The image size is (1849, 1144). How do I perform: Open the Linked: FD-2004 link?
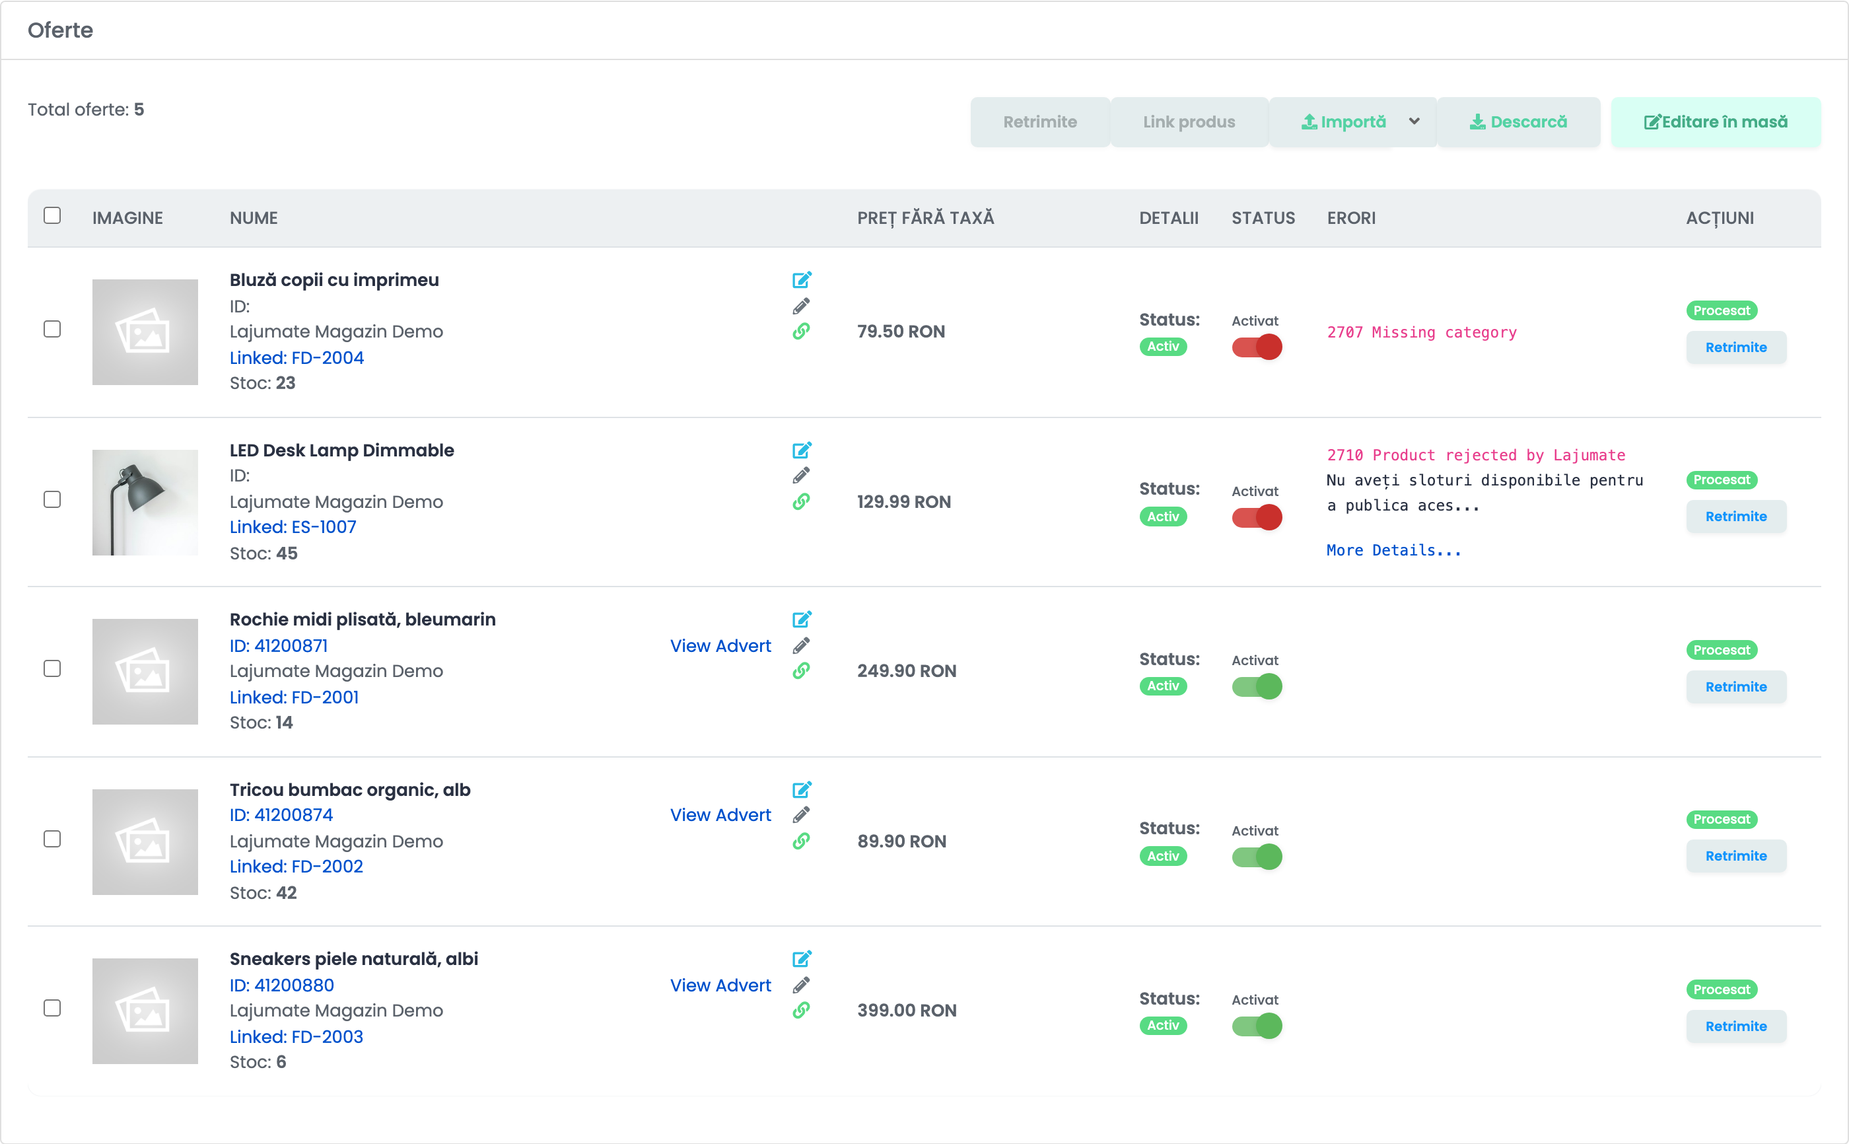(297, 357)
